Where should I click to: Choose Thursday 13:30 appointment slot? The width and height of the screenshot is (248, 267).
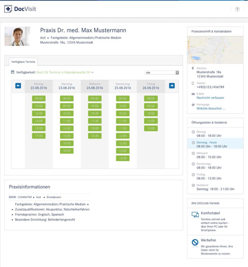point(123,158)
